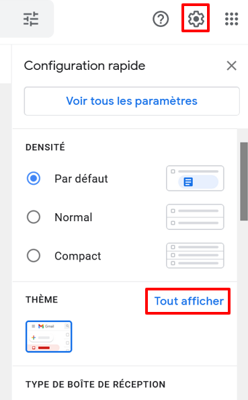Open the Google apps grid icon
The height and width of the screenshot is (400, 248).
(231, 19)
